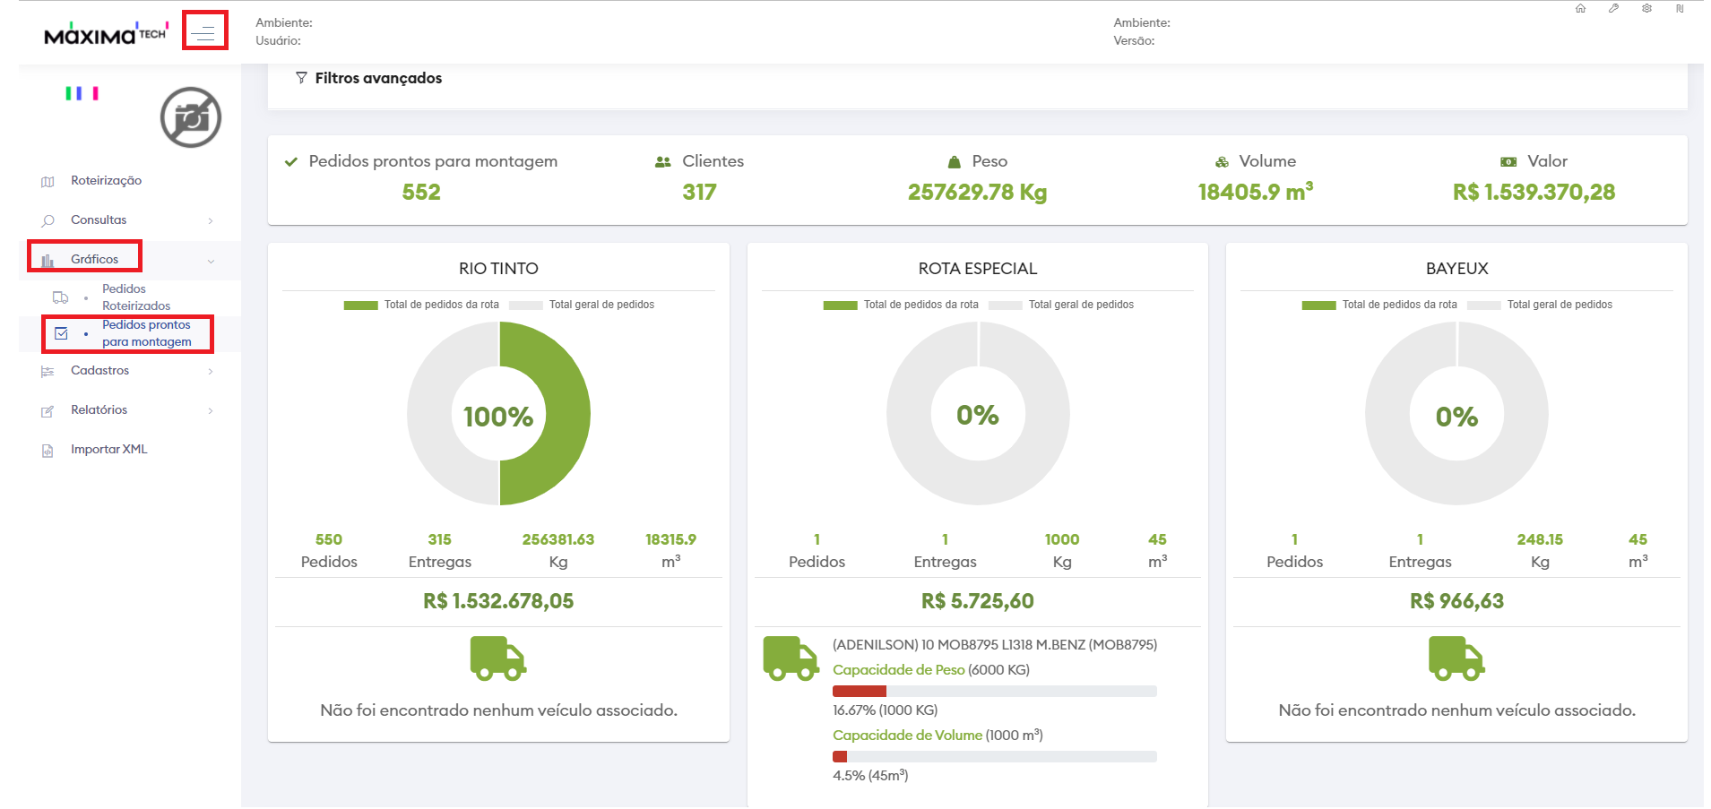Expand the Relatórios sidebar menu
Screen dimensions: 1711x809
pos(99,409)
